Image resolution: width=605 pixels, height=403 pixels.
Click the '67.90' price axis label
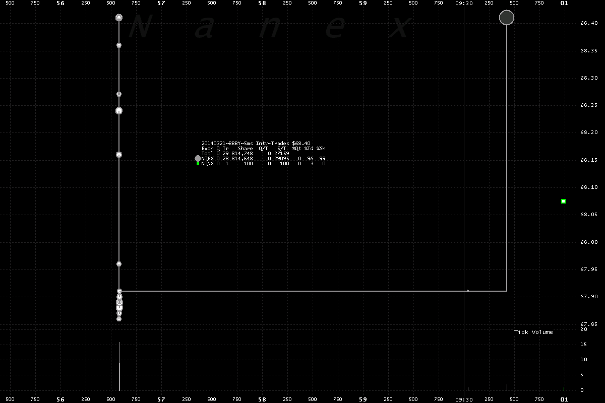589,297
